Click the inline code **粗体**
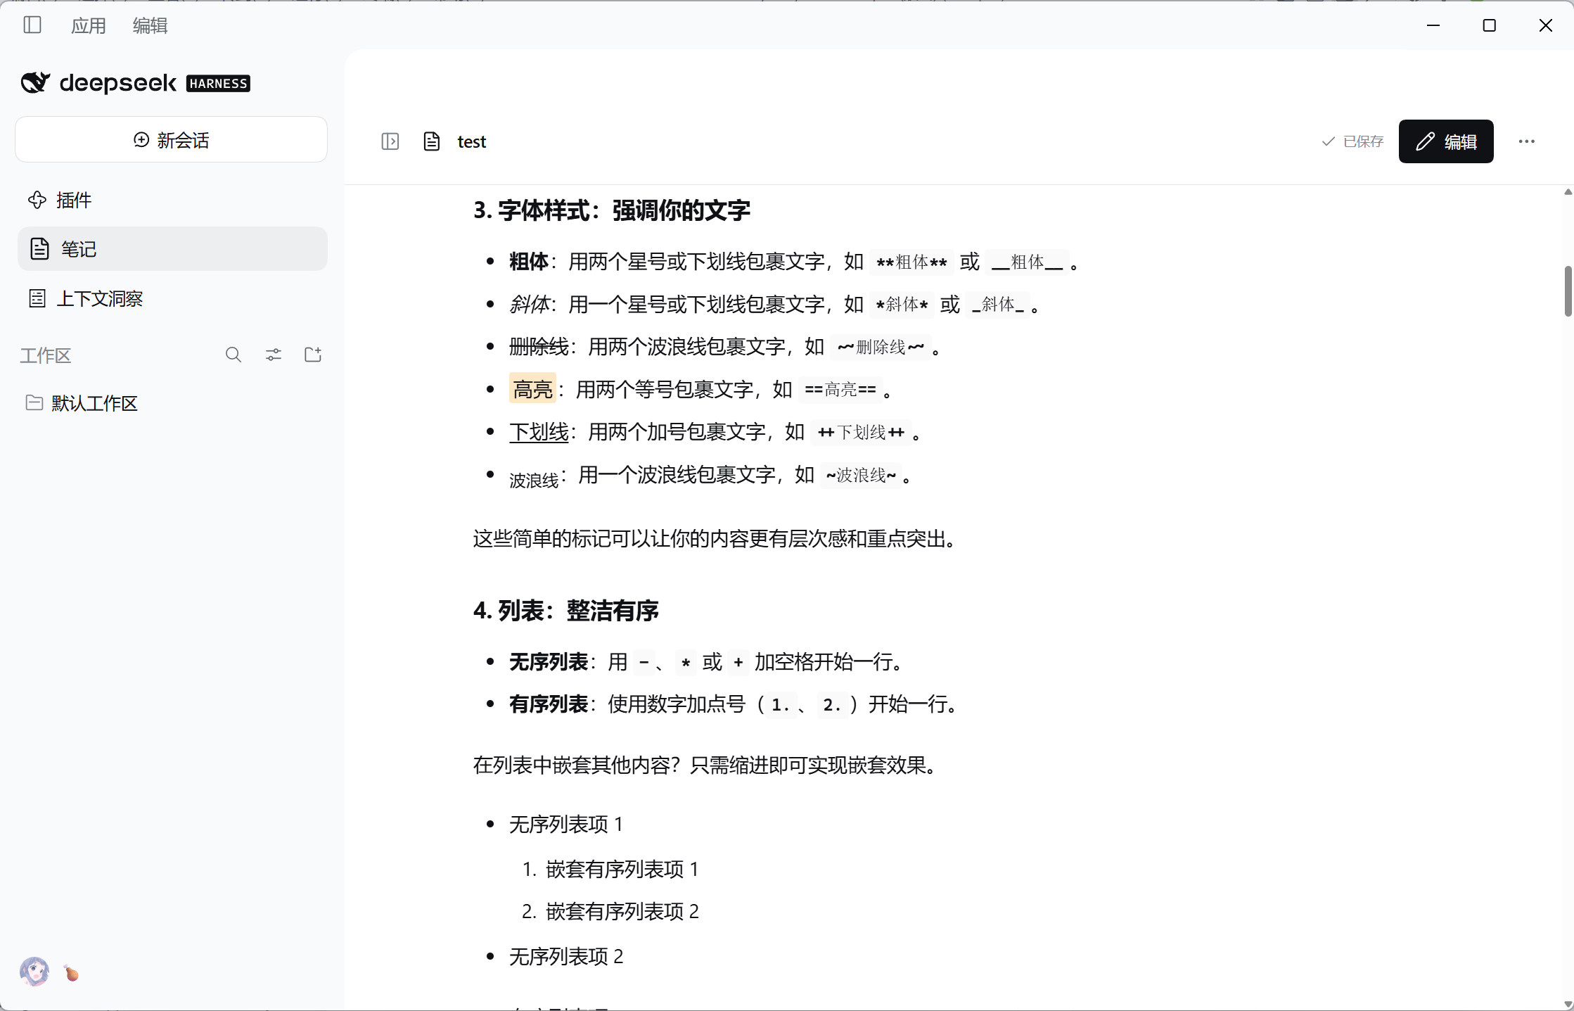The height and width of the screenshot is (1011, 1574). (x=911, y=262)
